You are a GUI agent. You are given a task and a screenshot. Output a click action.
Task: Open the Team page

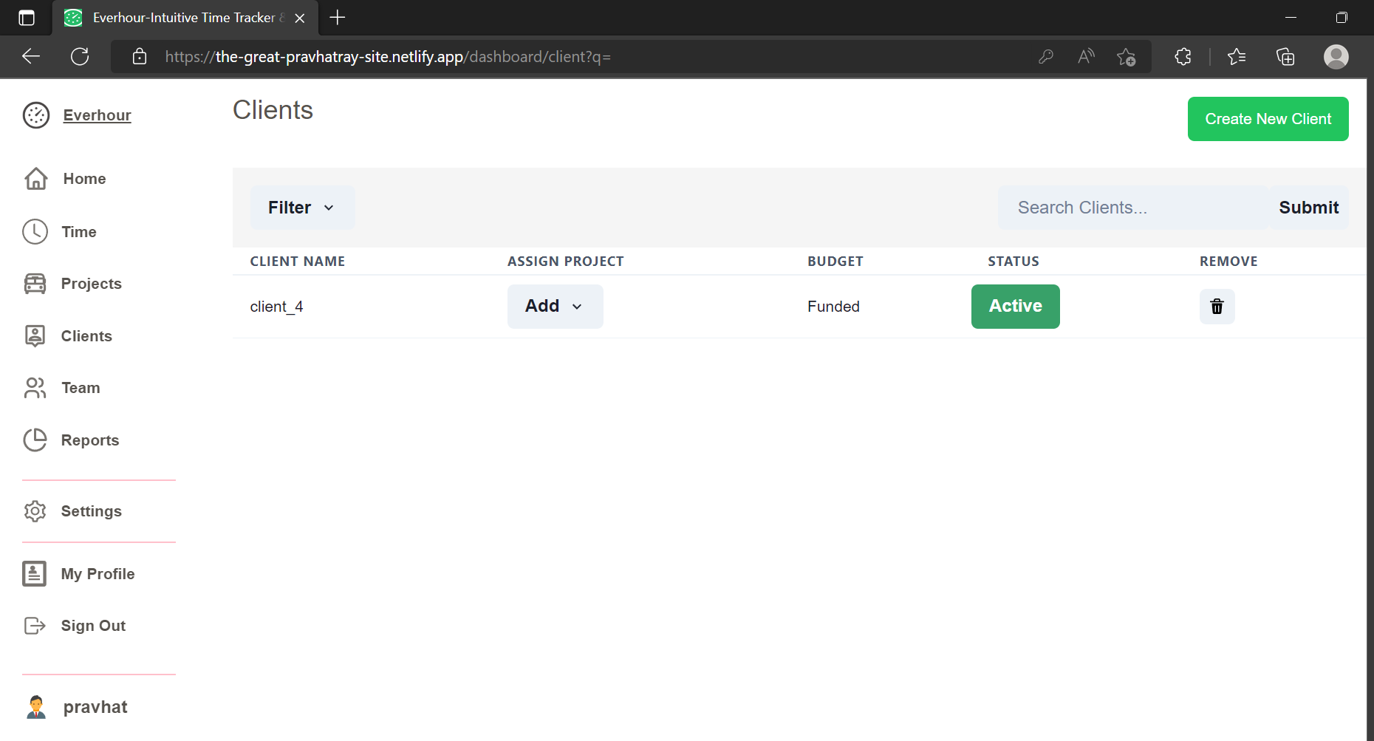81,388
